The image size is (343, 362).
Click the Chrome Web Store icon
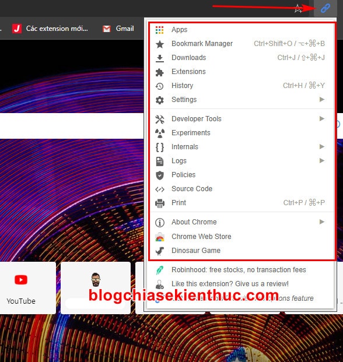[160, 237]
